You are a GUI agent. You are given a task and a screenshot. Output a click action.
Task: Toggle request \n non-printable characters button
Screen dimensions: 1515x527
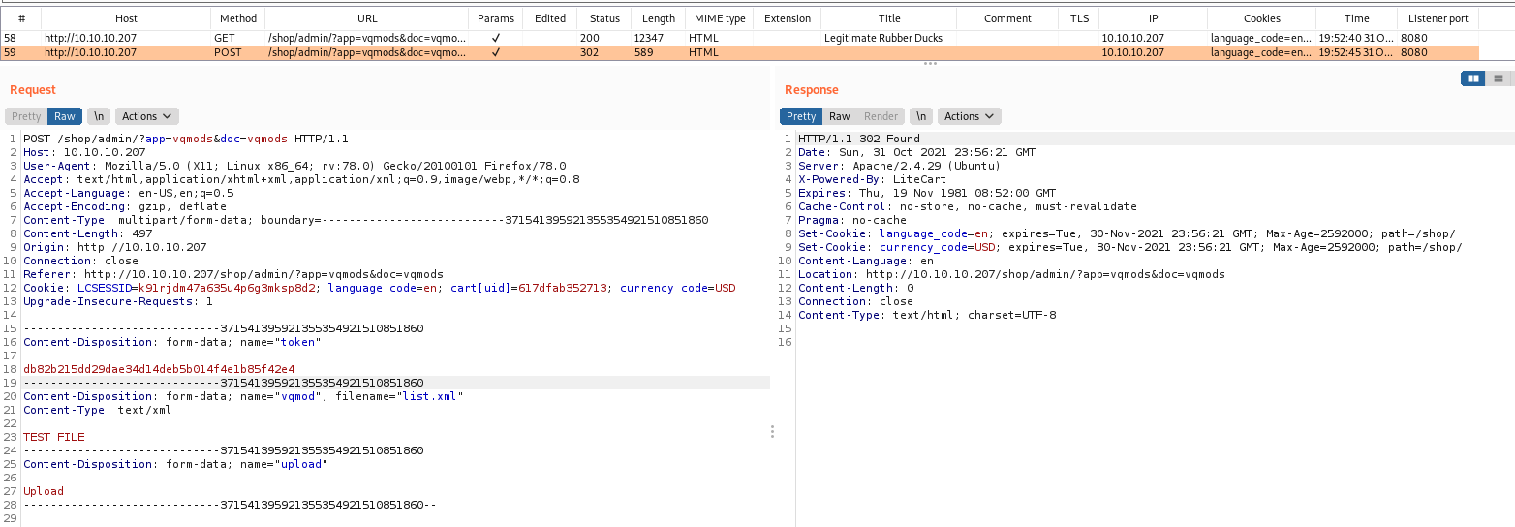coord(98,116)
